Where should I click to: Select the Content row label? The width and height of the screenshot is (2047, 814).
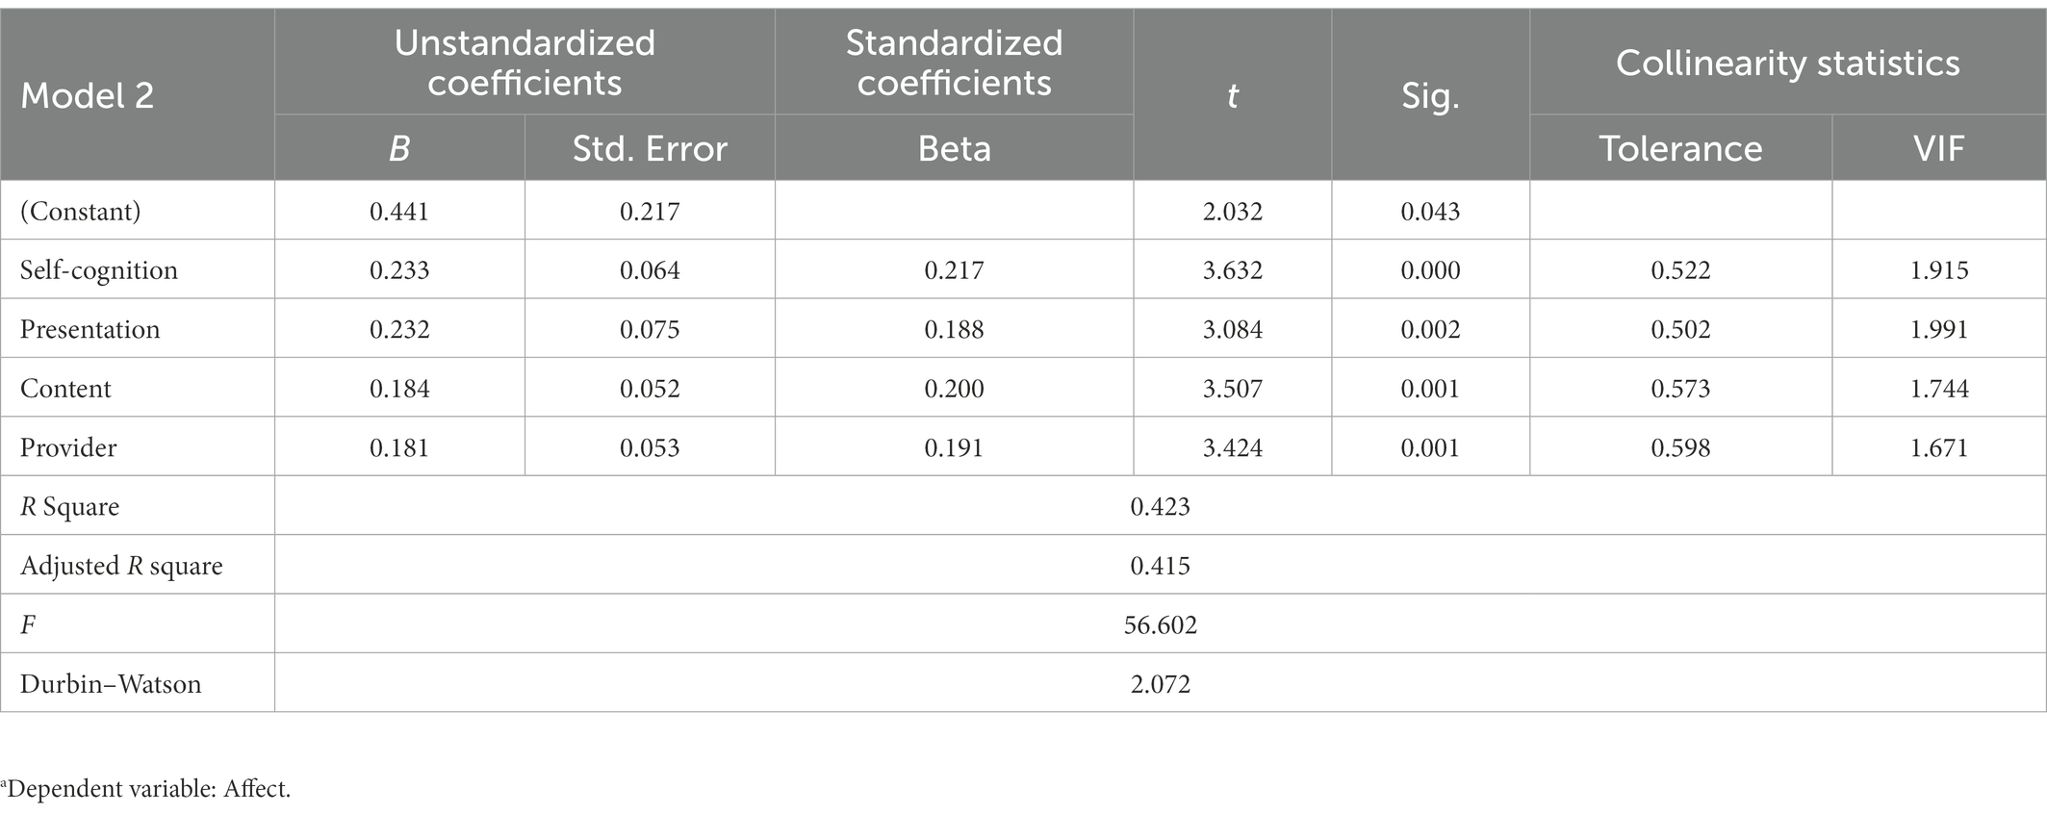pyautogui.click(x=65, y=389)
